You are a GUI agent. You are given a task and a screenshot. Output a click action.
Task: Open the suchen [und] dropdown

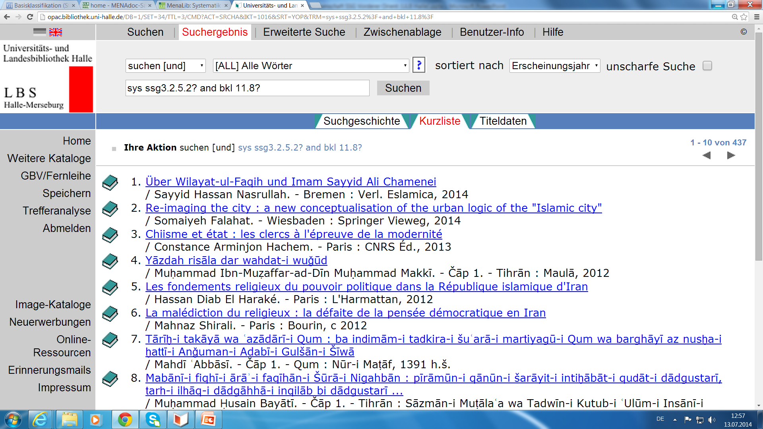point(165,66)
